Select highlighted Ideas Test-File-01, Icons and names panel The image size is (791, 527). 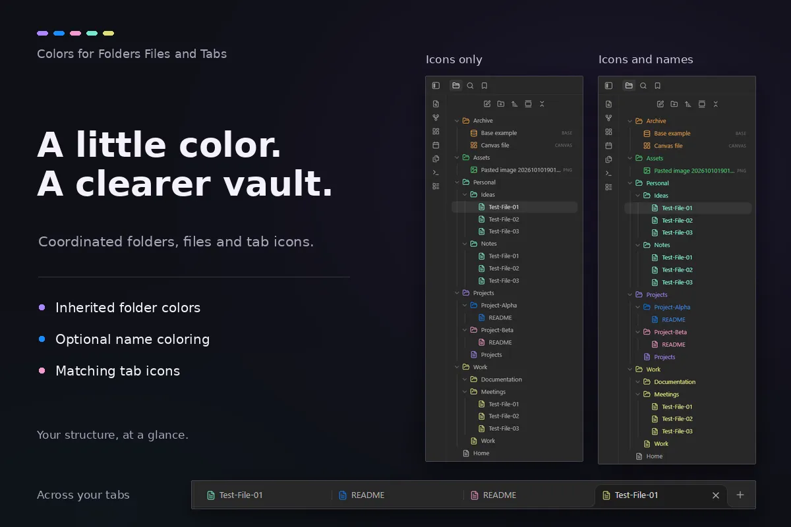click(x=688, y=208)
